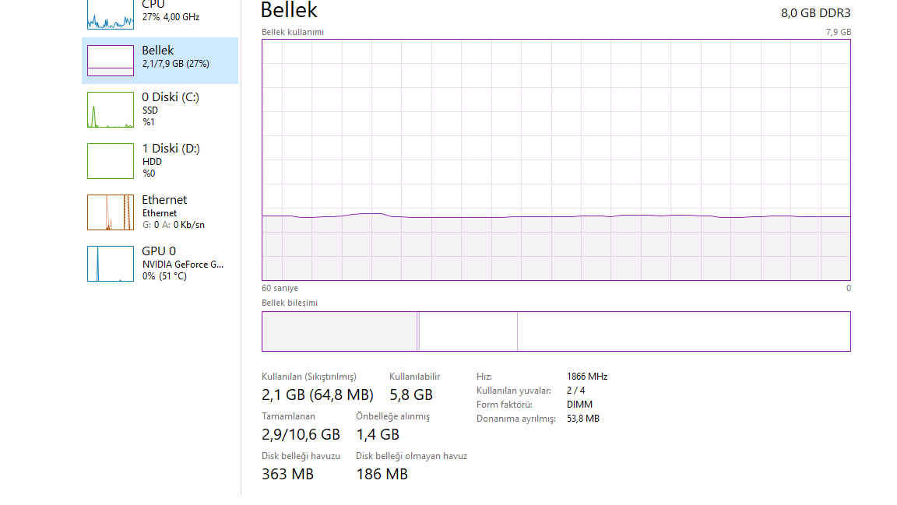
Task: Click the 8,0 GB DDR3 label
Action: coord(816,12)
